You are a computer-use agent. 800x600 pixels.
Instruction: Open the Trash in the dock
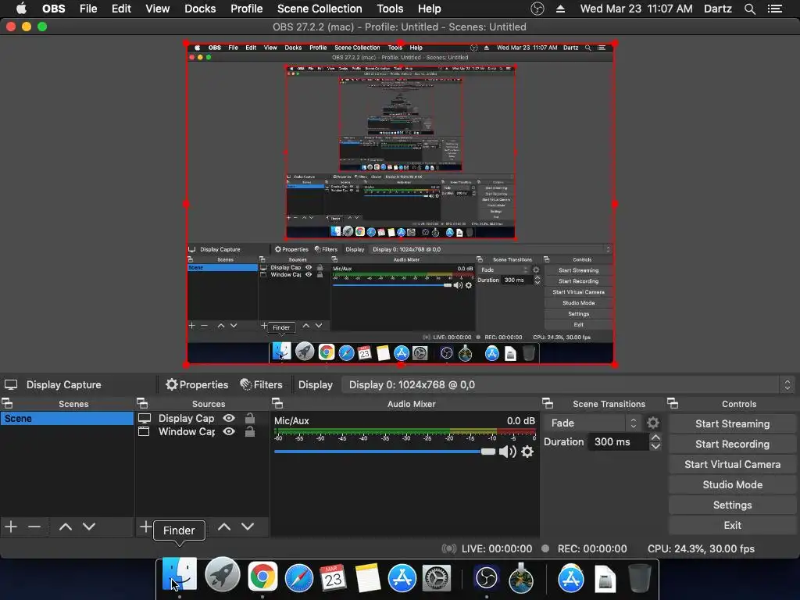click(639, 578)
